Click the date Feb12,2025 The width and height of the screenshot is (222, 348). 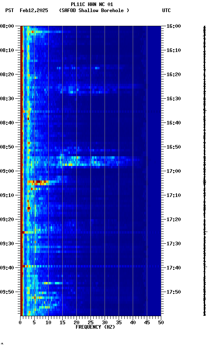(x=34, y=10)
